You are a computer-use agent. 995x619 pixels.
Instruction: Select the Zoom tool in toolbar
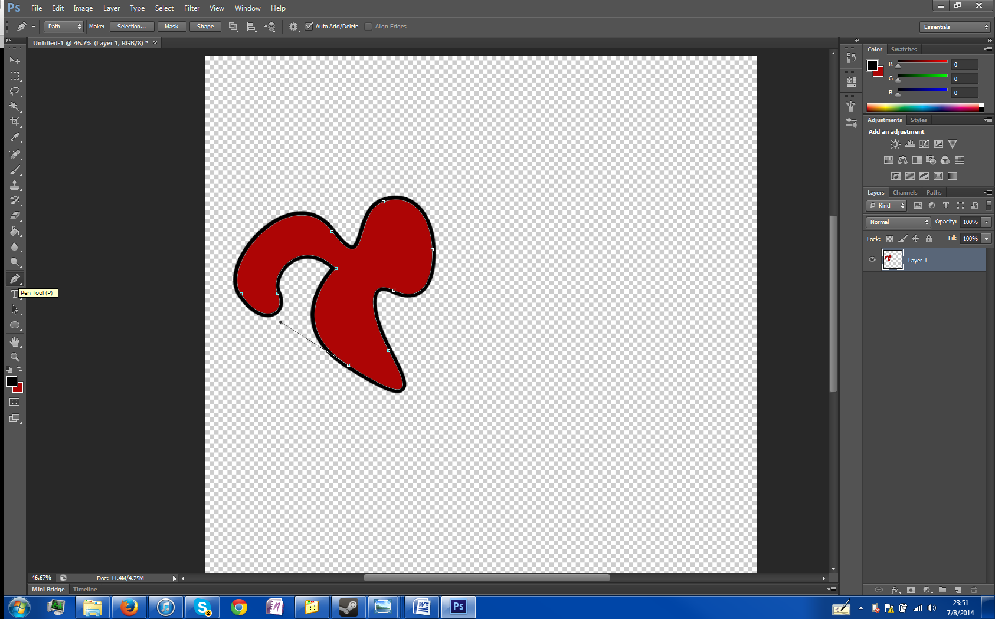click(x=15, y=357)
